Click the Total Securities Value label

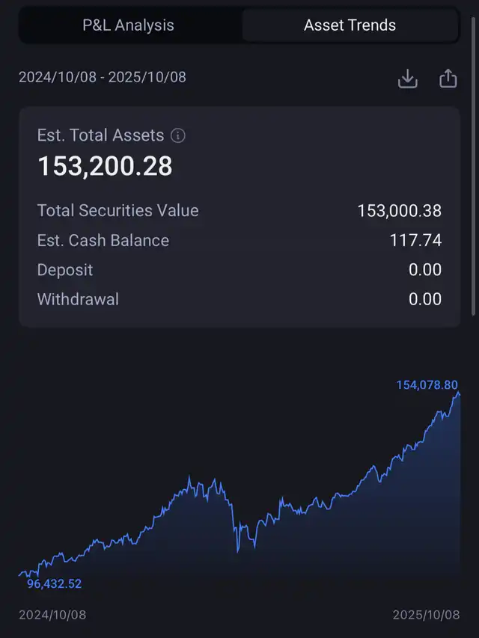pos(118,211)
